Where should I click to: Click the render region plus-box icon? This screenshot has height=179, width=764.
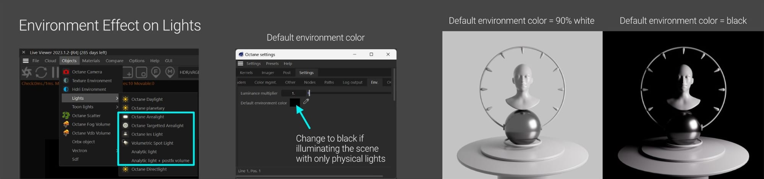point(128,72)
